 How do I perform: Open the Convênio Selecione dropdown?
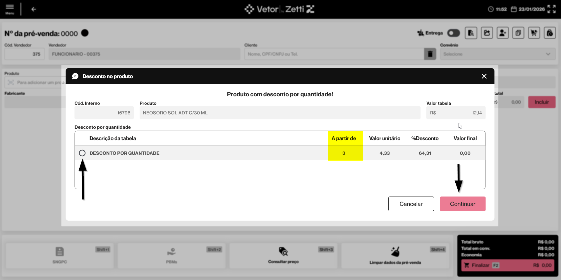point(498,54)
